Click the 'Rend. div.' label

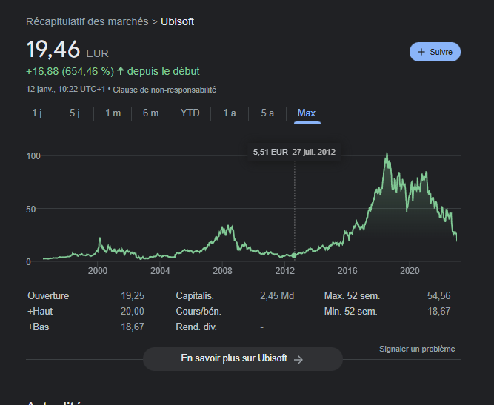(196, 327)
